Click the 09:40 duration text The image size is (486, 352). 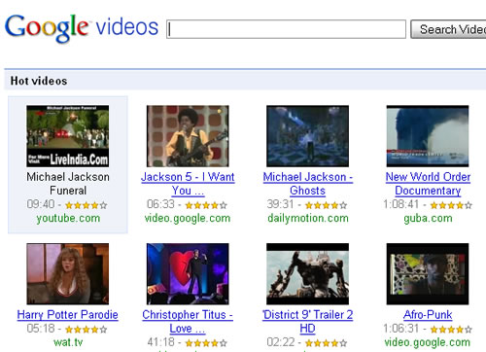point(41,204)
